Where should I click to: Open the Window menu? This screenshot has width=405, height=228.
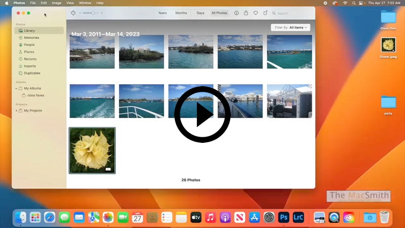pyautogui.click(x=85, y=3)
